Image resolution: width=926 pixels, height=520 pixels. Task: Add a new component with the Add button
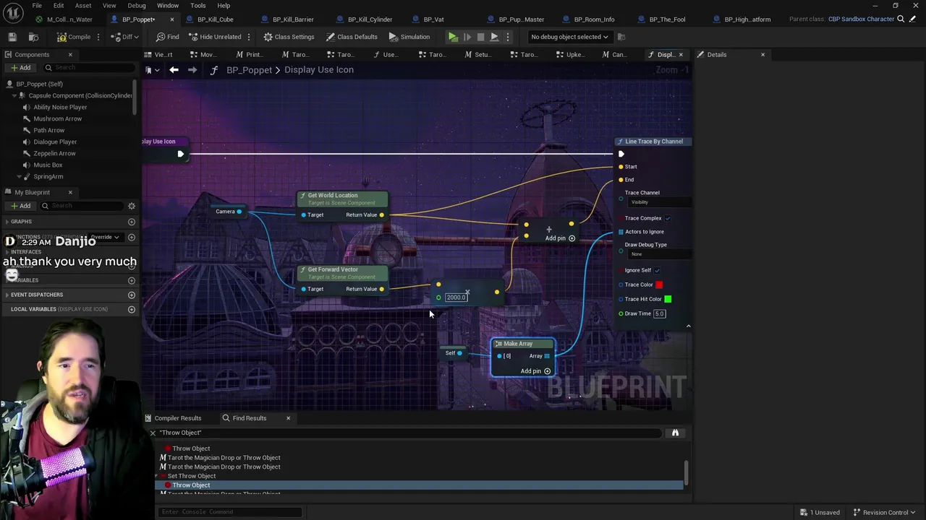20,68
